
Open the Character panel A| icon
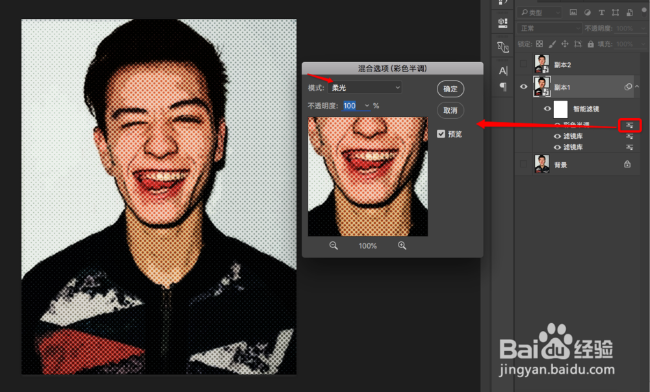point(503,71)
